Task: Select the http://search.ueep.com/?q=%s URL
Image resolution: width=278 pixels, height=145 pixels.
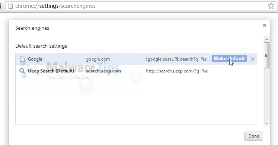Action: 177,71
